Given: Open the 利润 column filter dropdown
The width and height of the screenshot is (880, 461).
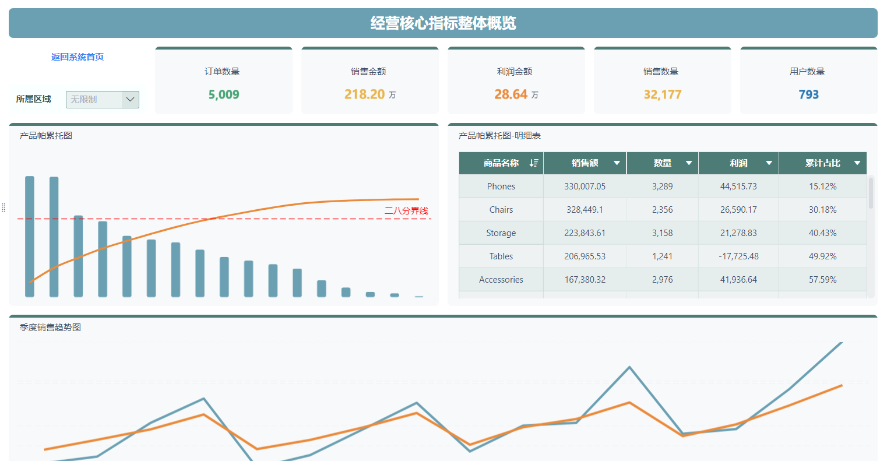Looking at the screenshot, I should [769, 163].
